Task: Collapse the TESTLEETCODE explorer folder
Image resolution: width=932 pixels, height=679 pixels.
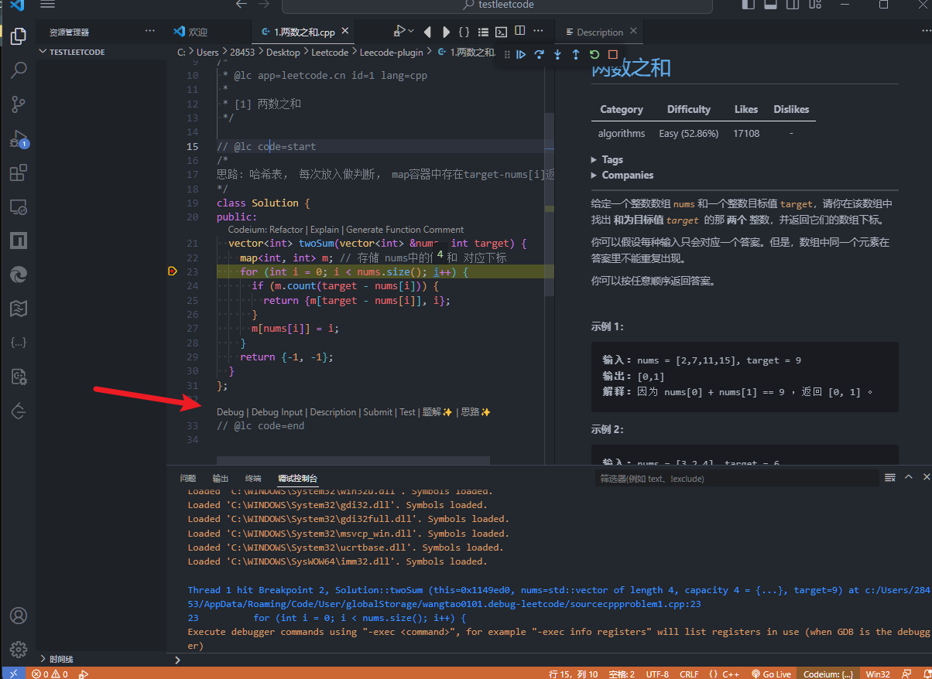Action: tap(77, 52)
